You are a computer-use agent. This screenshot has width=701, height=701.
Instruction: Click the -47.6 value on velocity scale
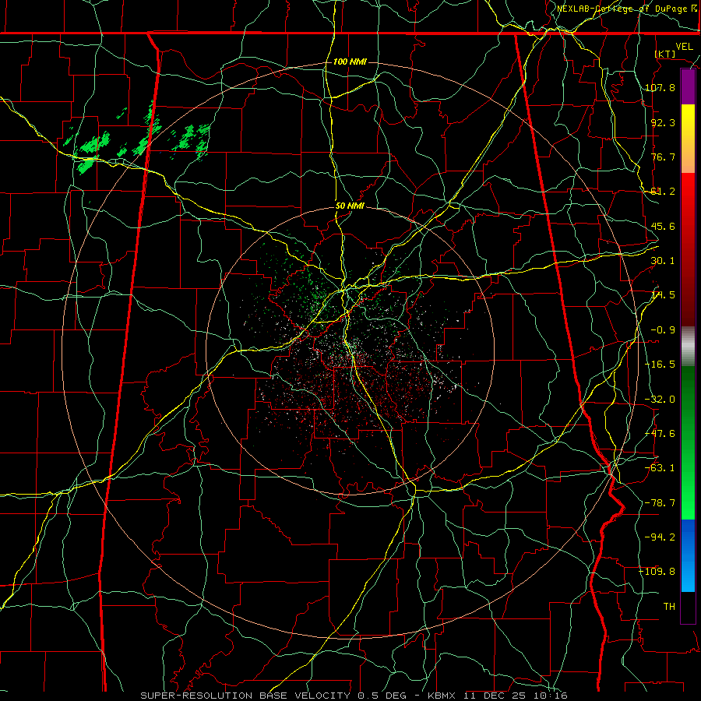coord(660,434)
